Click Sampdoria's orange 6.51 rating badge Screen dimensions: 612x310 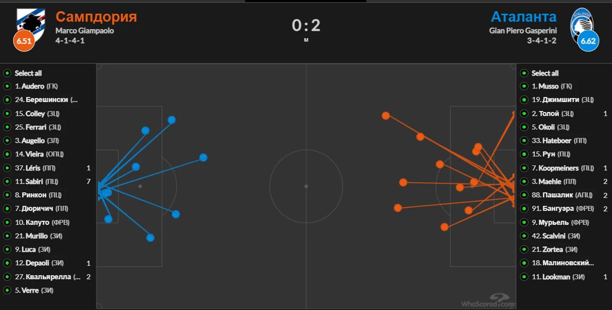(x=24, y=41)
